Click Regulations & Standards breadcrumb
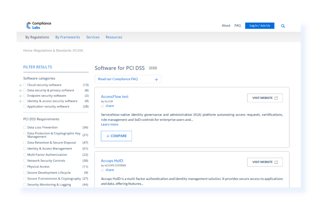The width and height of the screenshot is (327, 218). (53, 50)
